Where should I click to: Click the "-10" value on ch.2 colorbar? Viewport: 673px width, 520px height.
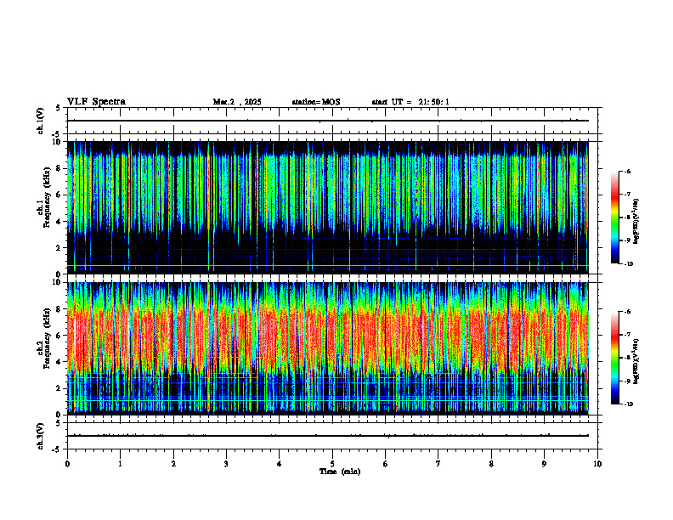(x=629, y=404)
